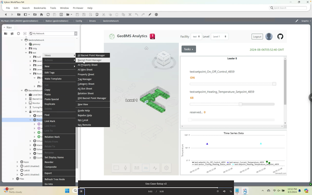Select Spy Remote in the Views submenu
Screen dimensions: 312x195
tap(92, 125)
